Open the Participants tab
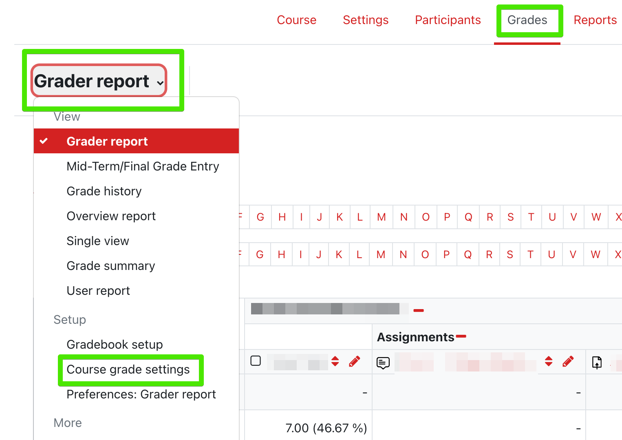Image resolution: width=622 pixels, height=440 pixels. pyautogui.click(x=448, y=20)
